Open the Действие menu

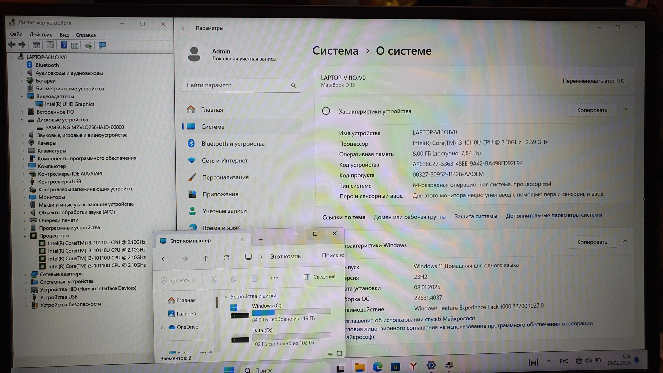41,35
